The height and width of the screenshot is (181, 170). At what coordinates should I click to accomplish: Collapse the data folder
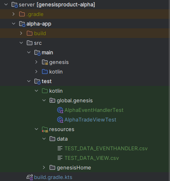tap(44, 139)
